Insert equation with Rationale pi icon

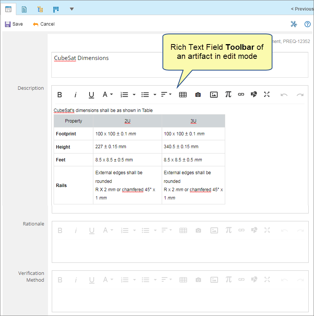tap(229, 230)
